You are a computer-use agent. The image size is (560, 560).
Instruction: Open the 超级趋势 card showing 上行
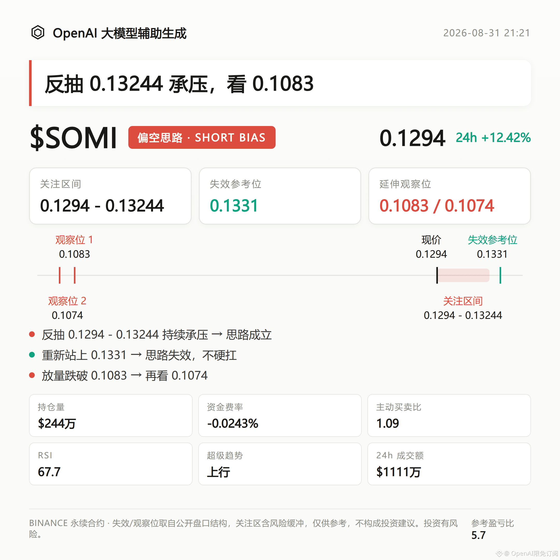tap(280, 464)
